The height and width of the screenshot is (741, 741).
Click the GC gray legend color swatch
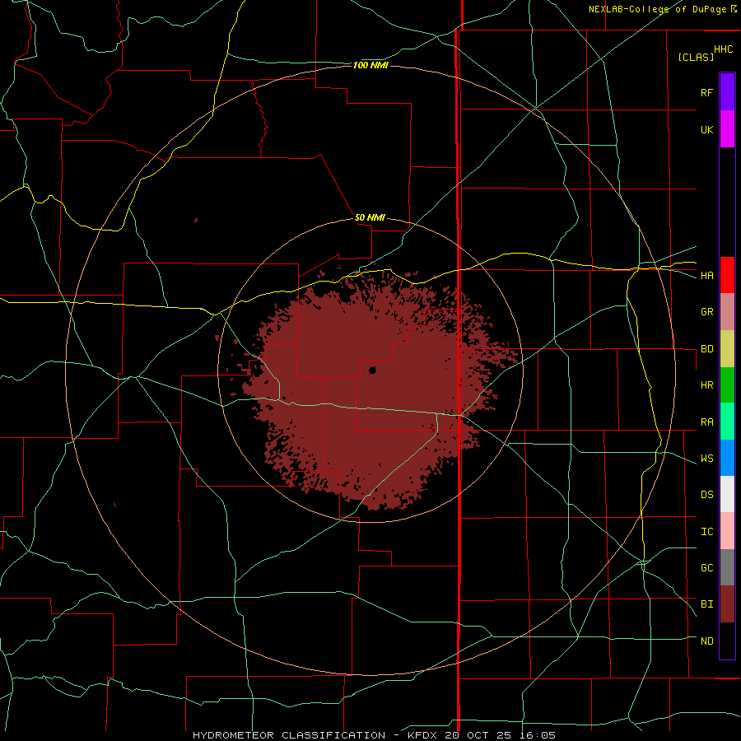click(727, 567)
